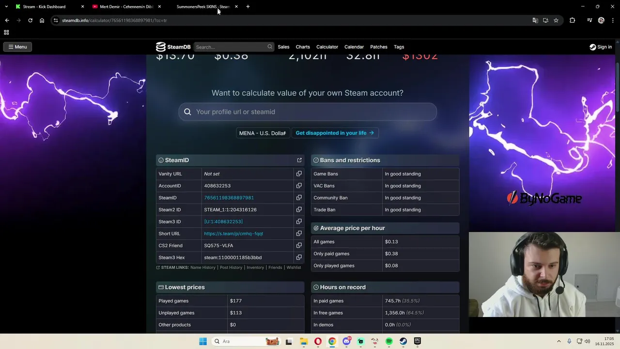
Task: Copy the Short URL value
Action: click(299, 234)
